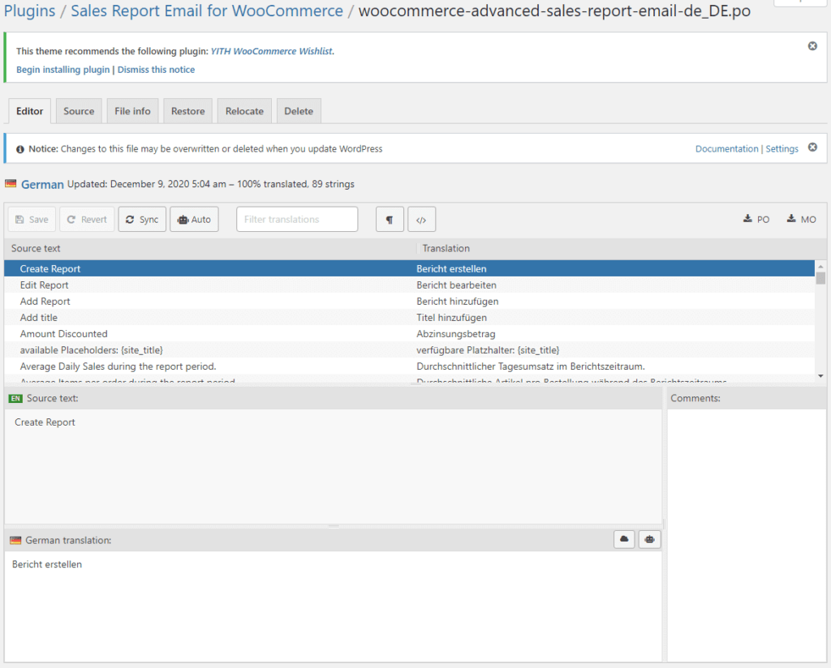Save the translation file

click(x=31, y=219)
